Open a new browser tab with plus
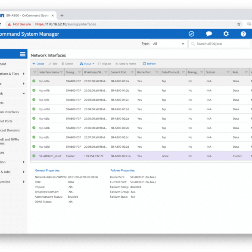 pyautogui.click(x=62, y=16)
